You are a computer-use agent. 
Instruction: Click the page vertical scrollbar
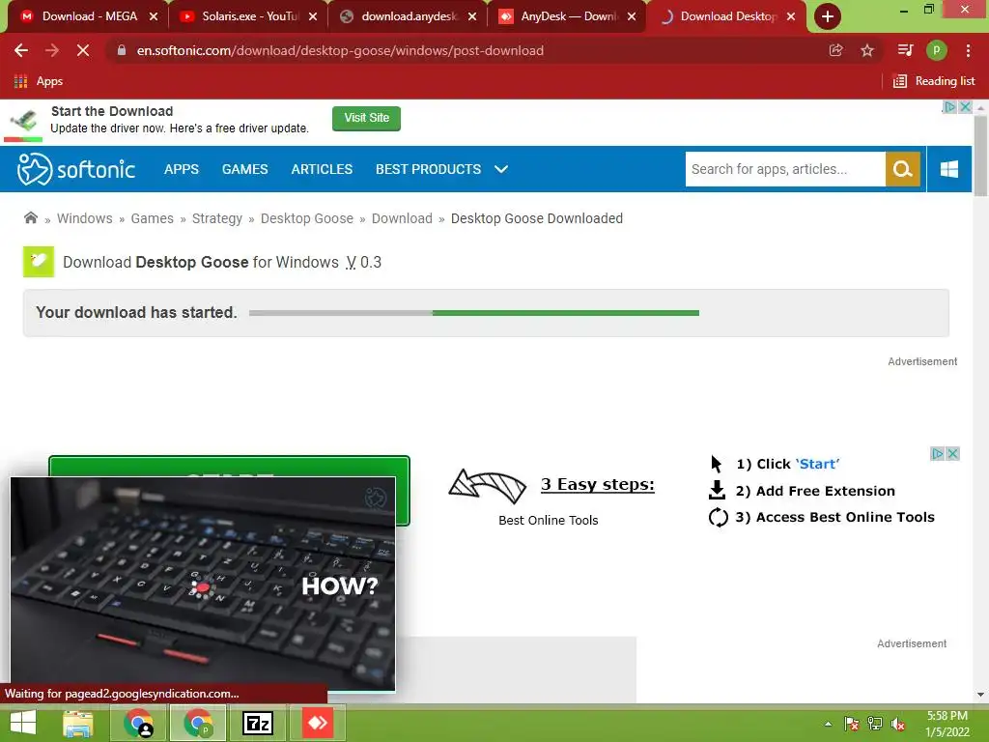coord(980,157)
